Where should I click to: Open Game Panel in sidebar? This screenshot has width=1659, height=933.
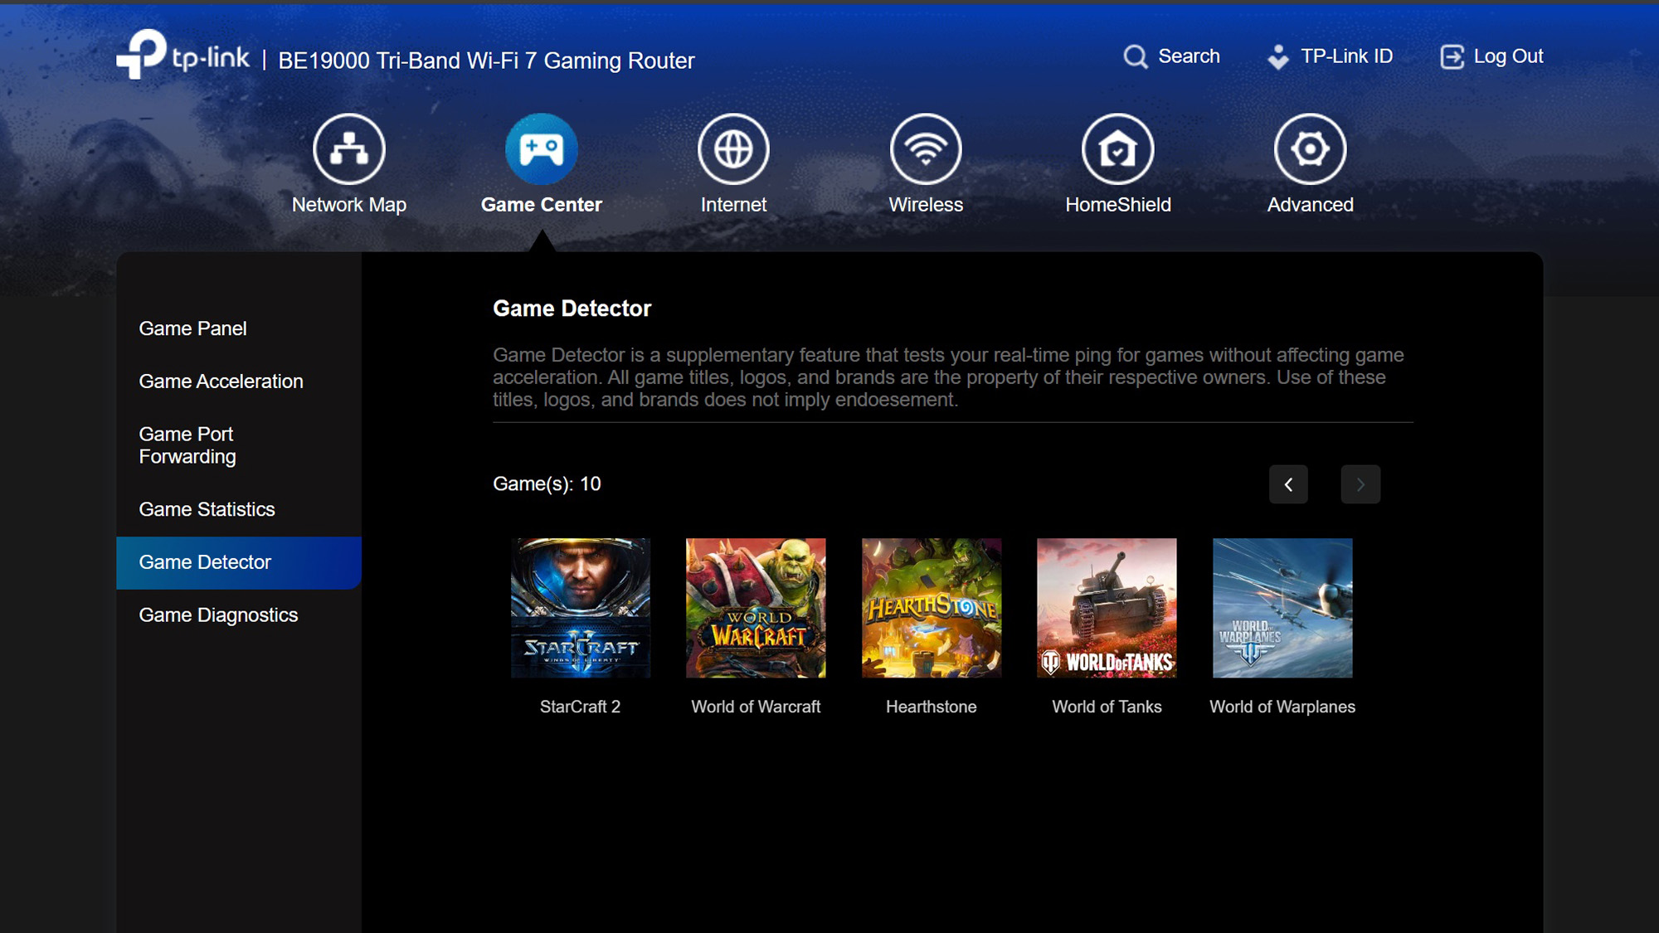click(192, 328)
